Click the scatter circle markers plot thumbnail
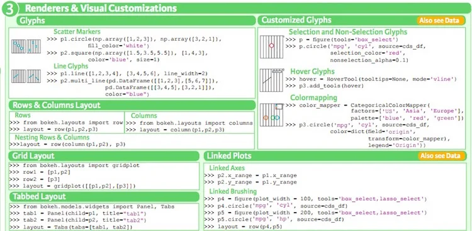Viewport: 472px width, 231px height. (x=18, y=46)
